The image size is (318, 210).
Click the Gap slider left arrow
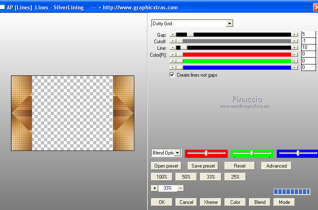(x=173, y=35)
